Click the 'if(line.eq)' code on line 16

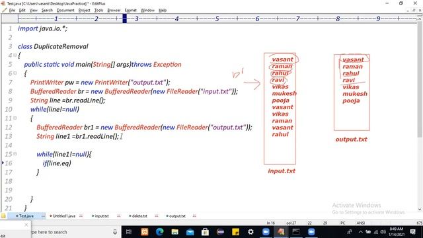[57, 163]
